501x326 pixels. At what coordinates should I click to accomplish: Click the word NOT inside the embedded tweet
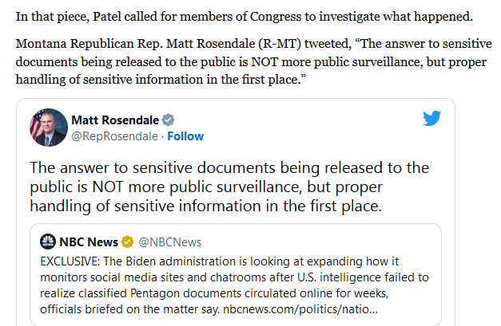pos(107,187)
